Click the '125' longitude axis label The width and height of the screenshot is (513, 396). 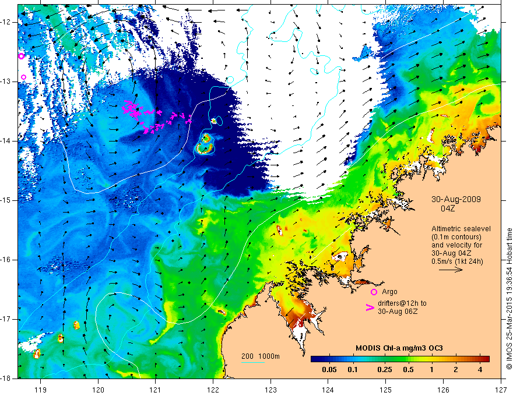coord(386,390)
